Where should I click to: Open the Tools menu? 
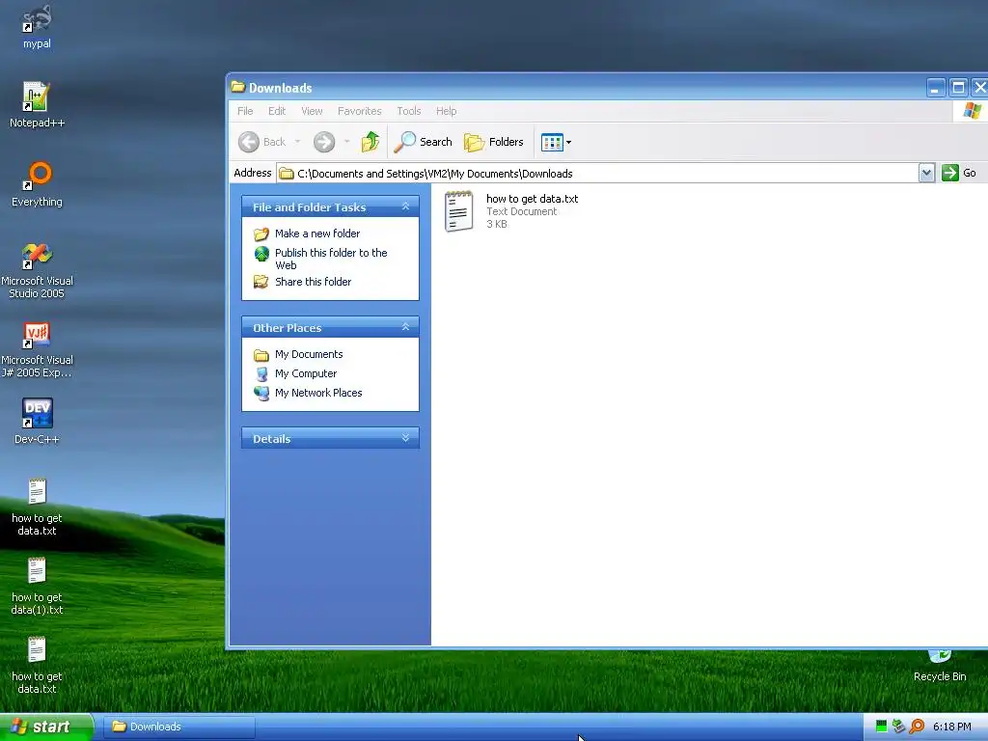[x=408, y=111]
